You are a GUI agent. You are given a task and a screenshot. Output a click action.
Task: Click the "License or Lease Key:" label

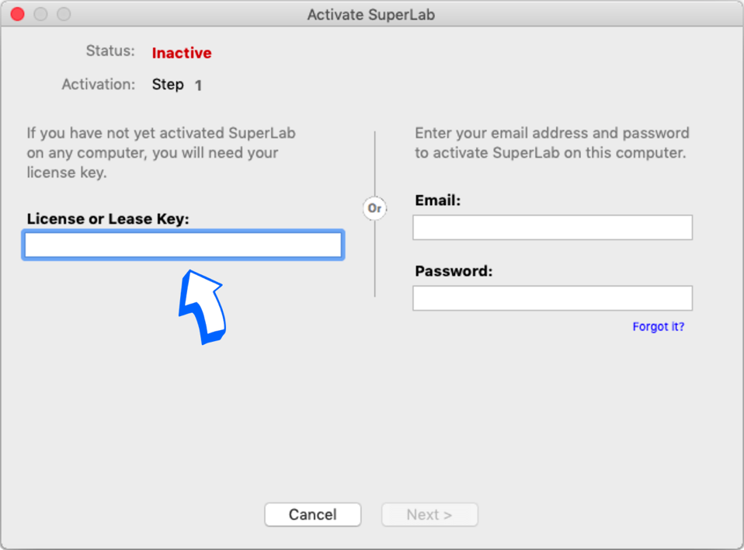click(108, 219)
